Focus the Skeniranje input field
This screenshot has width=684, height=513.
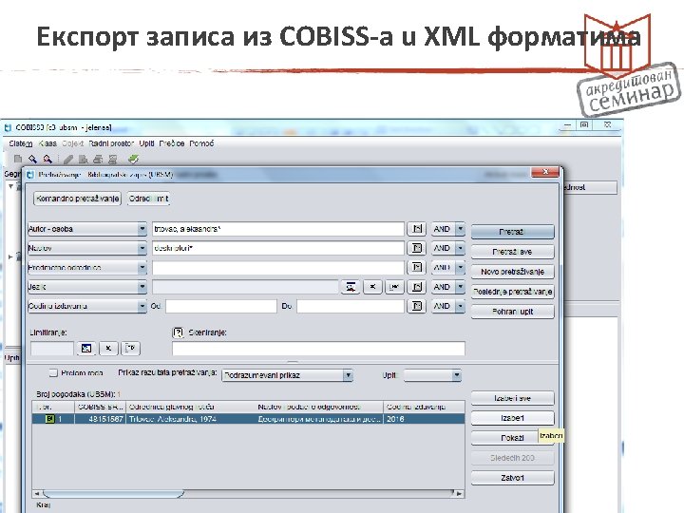coord(318,349)
